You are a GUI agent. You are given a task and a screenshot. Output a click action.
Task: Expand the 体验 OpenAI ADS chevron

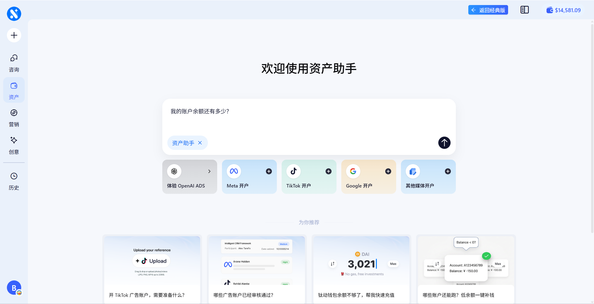[209, 171]
